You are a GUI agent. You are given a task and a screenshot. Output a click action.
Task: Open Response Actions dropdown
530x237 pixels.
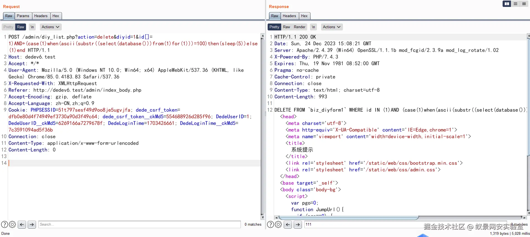332,27
